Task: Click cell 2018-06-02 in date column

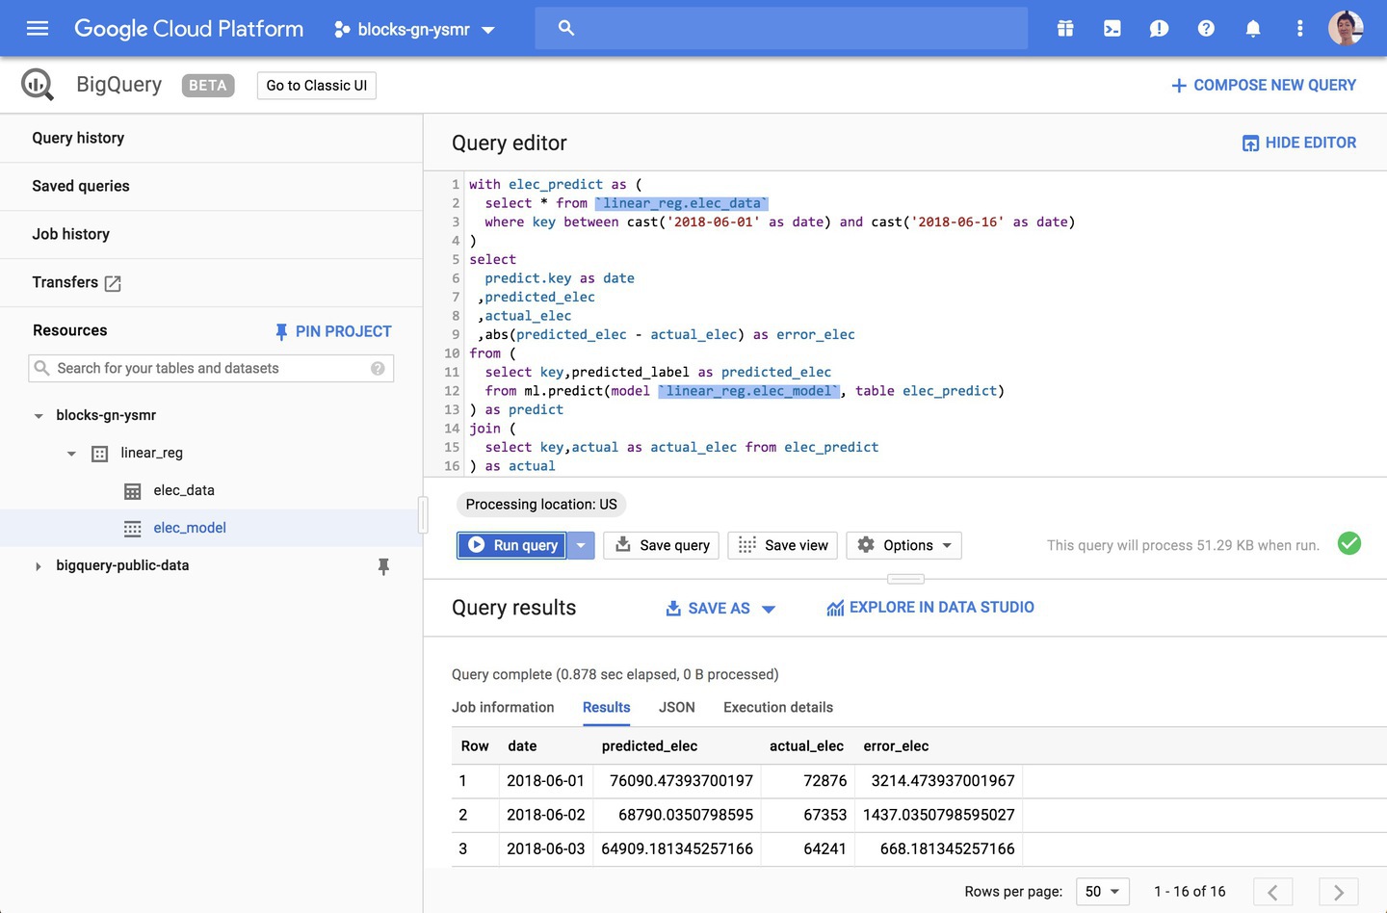Action: [x=545, y=815]
